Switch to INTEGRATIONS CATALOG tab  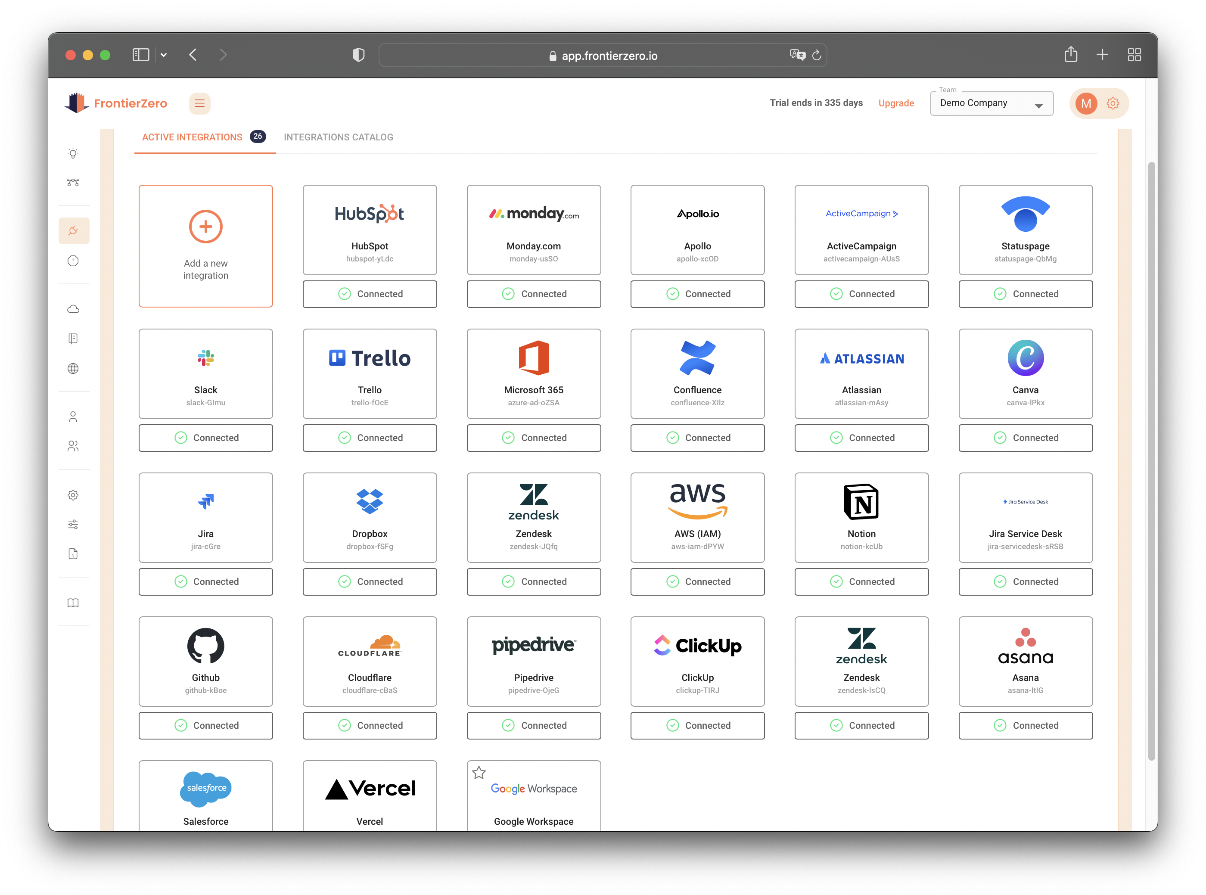tap(339, 137)
